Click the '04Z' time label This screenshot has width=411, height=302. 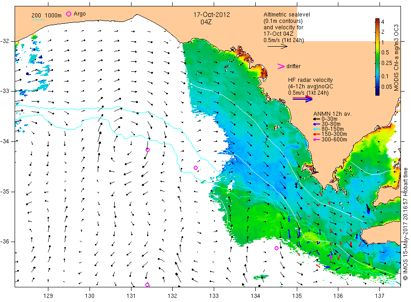tap(206, 22)
